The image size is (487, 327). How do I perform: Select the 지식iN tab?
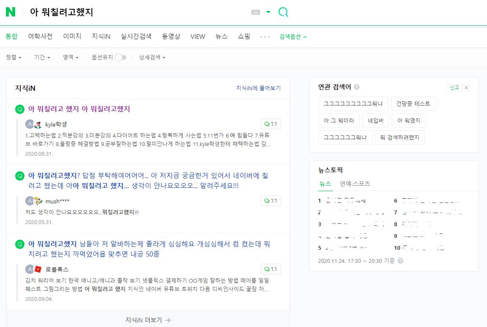101,36
